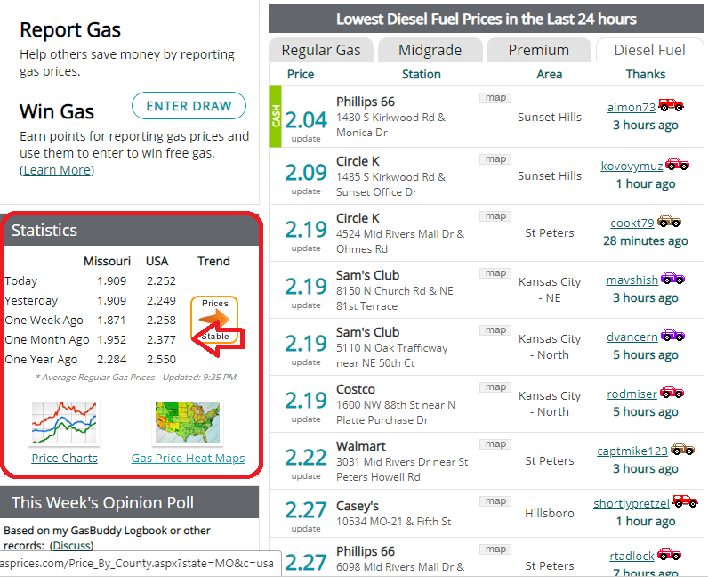This screenshot has width=708, height=577.
Task: Open user profile dvancern
Action: pos(632,337)
